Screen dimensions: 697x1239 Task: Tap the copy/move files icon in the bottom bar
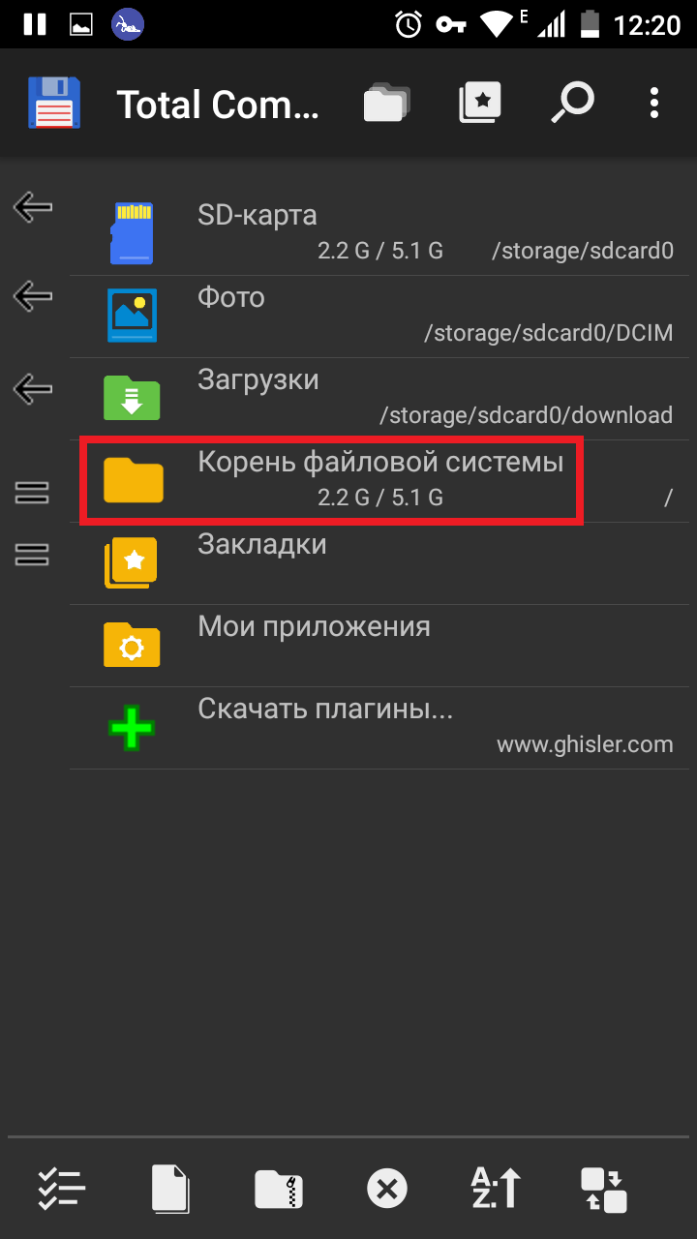tap(170, 1188)
